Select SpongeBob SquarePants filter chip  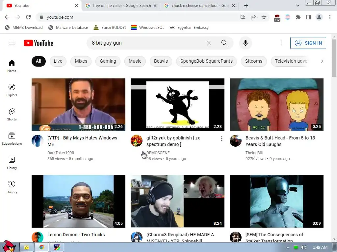tap(206, 61)
